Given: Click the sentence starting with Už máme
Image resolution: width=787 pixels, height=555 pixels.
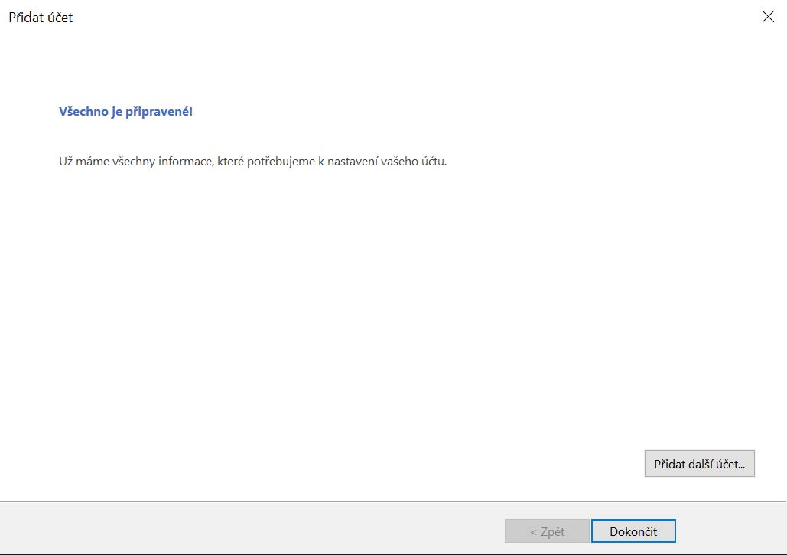Looking at the screenshot, I should (252, 162).
